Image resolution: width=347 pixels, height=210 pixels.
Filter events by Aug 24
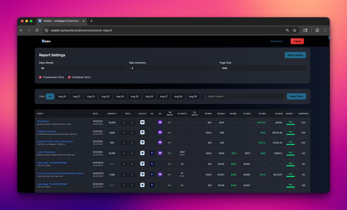[x=120, y=96]
